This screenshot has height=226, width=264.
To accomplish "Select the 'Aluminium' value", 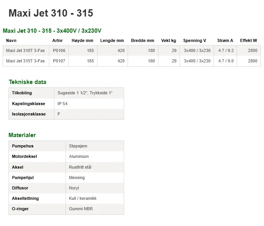I will (x=79, y=156).
